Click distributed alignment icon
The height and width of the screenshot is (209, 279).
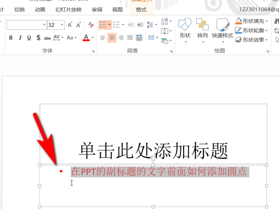click(x=139, y=38)
